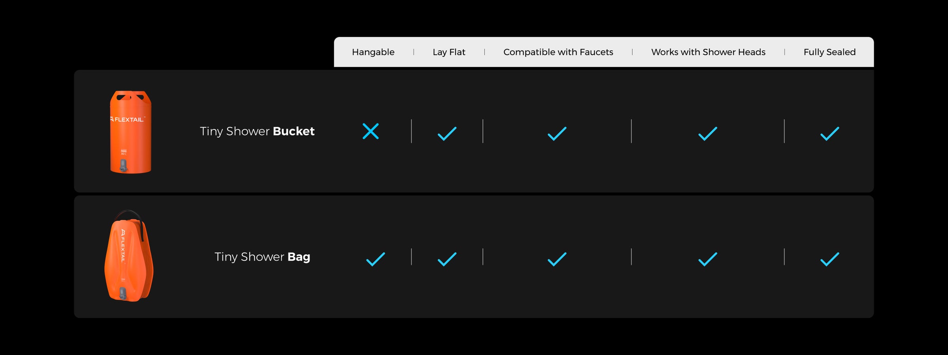Click the Fully Sealed checkmark for Bucket
The image size is (948, 355).
click(829, 134)
